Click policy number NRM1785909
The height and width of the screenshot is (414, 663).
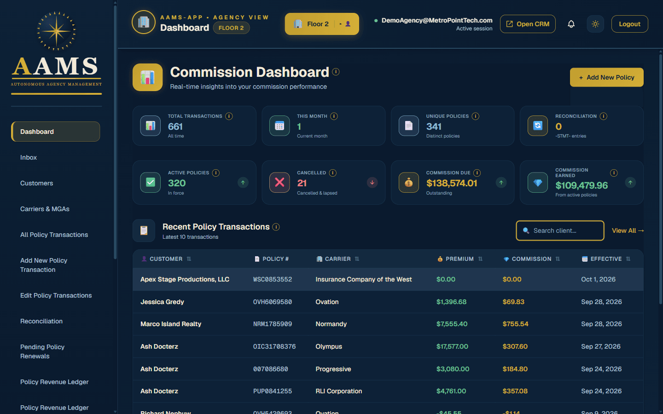tap(273, 324)
